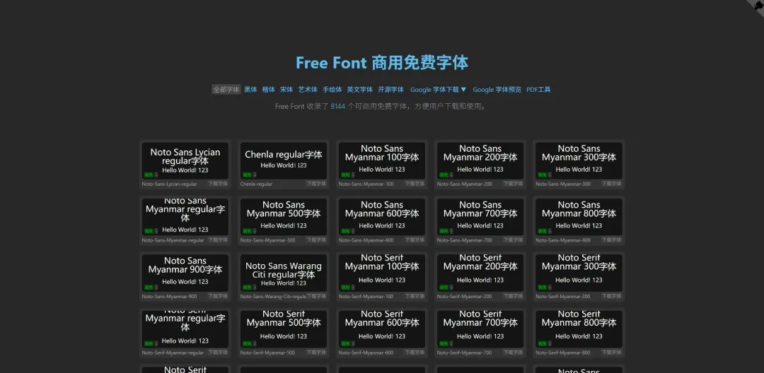Download Noto Sans Myanmar 300 font
The width and height of the screenshot is (764, 373).
[x=611, y=184]
